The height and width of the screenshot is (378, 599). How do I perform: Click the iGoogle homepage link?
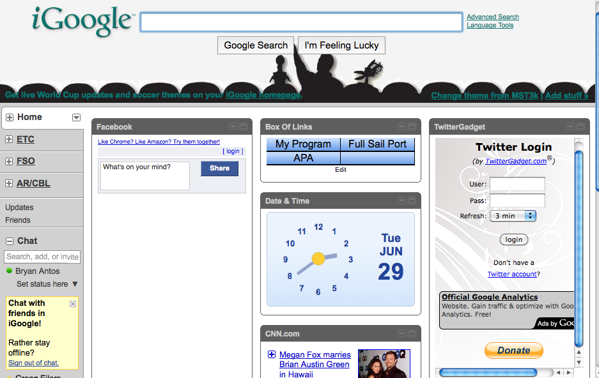click(263, 95)
